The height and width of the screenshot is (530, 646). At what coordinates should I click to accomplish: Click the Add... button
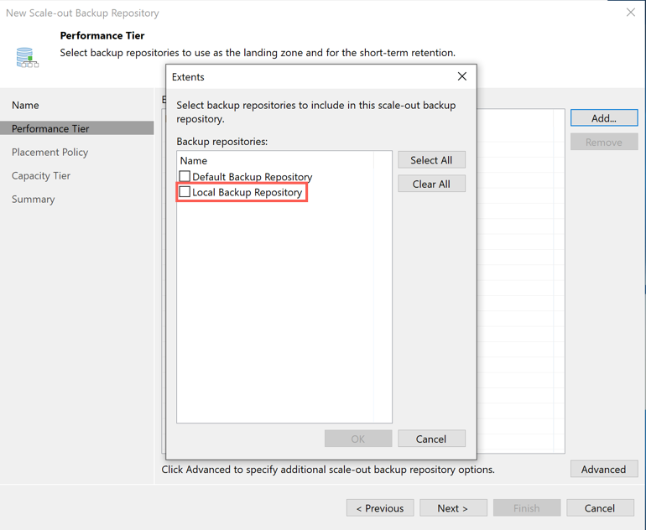[603, 118]
